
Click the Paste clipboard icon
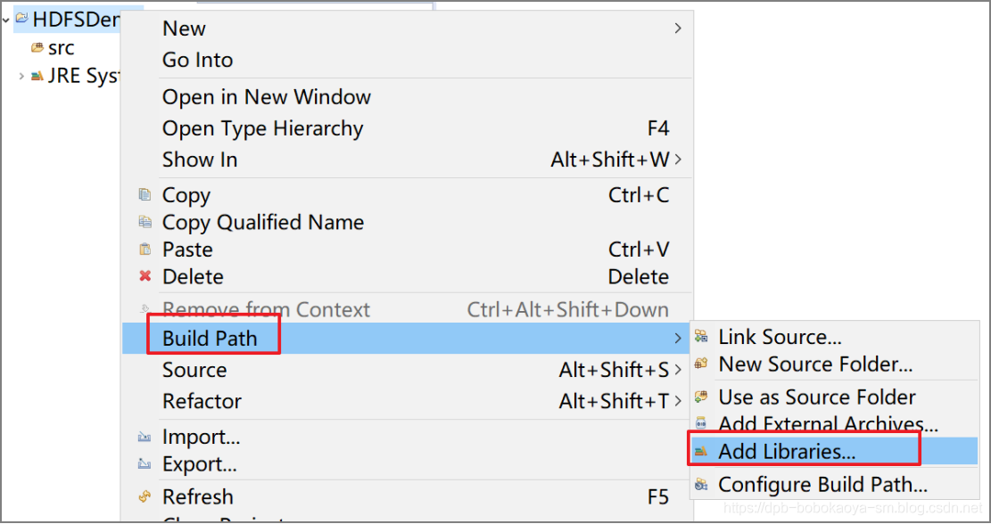click(x=145, y=250)
